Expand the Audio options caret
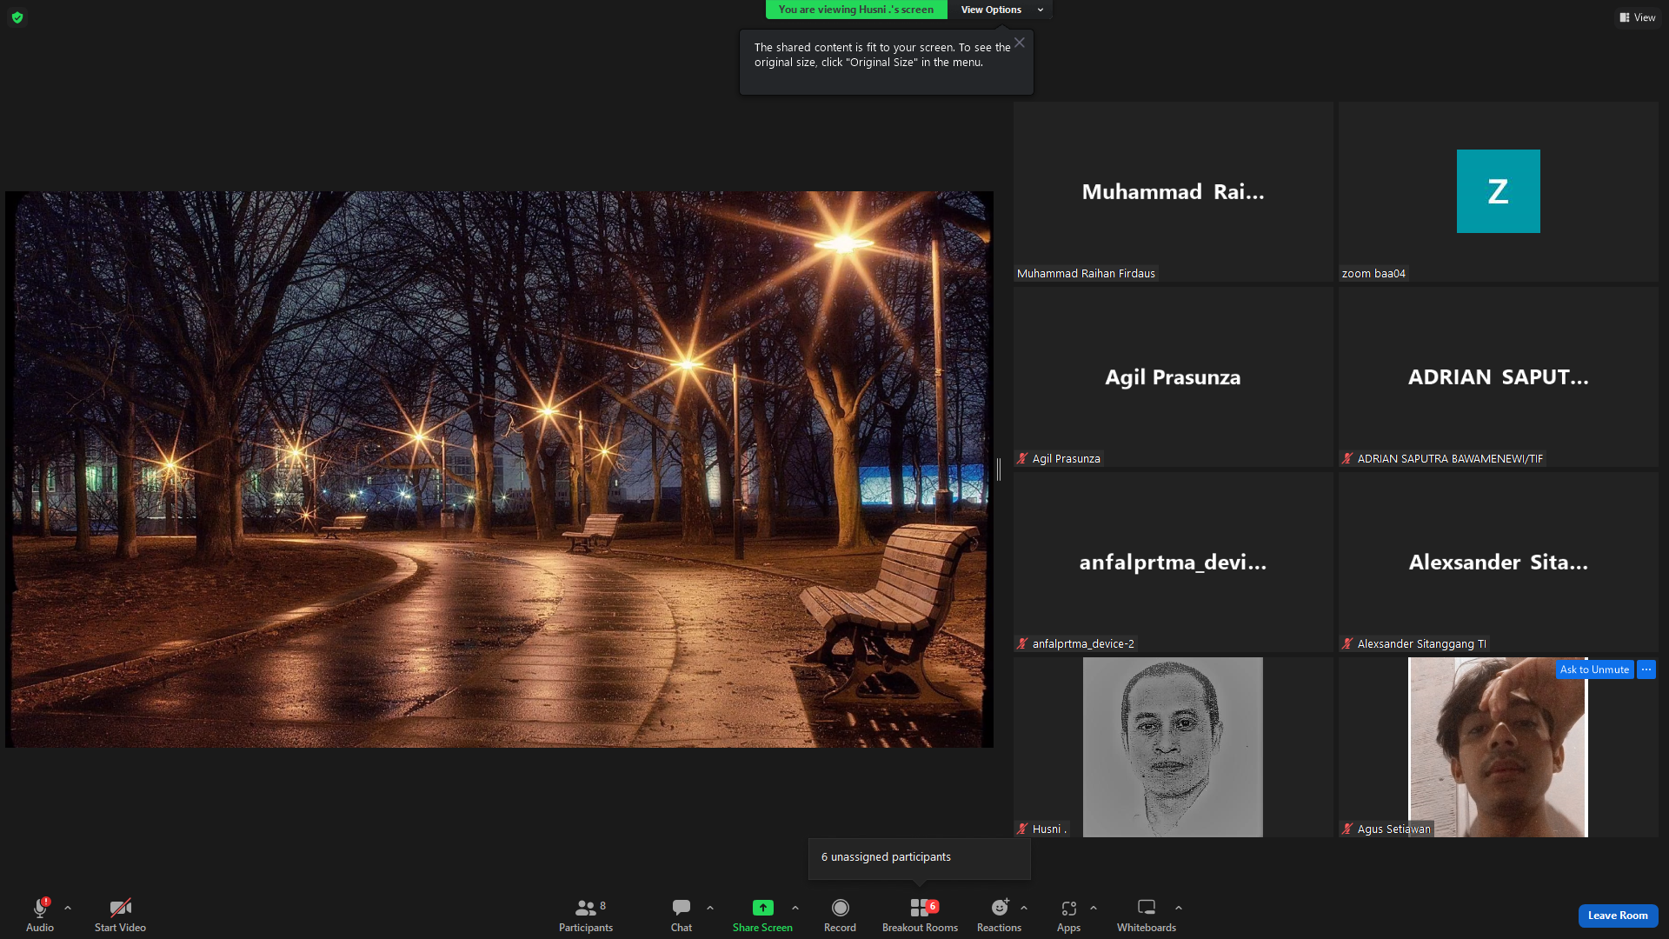 pyautogui.click(x=68, y=908)
